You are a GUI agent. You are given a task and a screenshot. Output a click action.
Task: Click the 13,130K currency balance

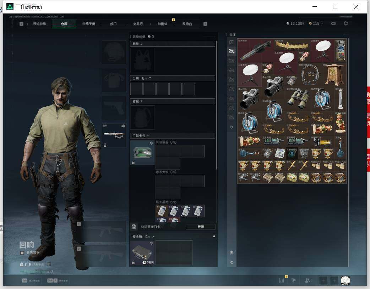tap(295, 23)
